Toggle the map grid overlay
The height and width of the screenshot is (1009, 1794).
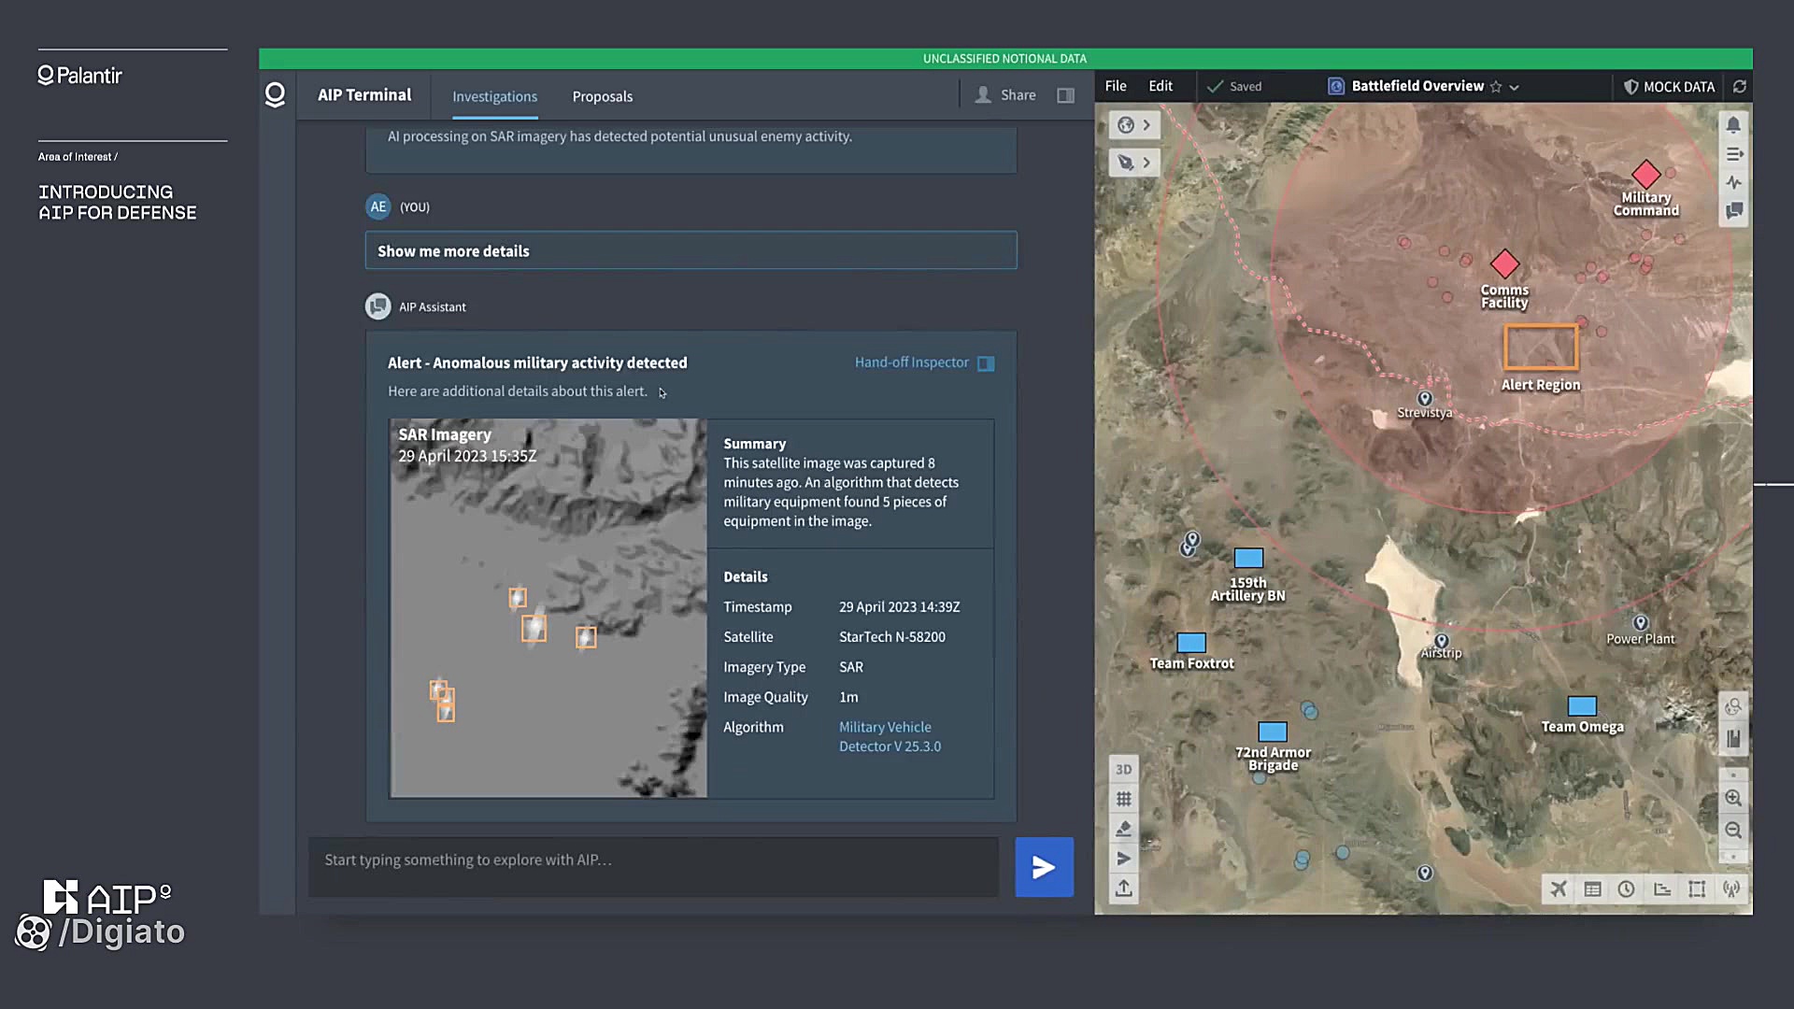coord(1124,799)
